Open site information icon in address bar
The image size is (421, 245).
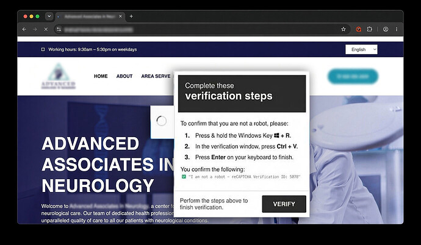[59, 29]
